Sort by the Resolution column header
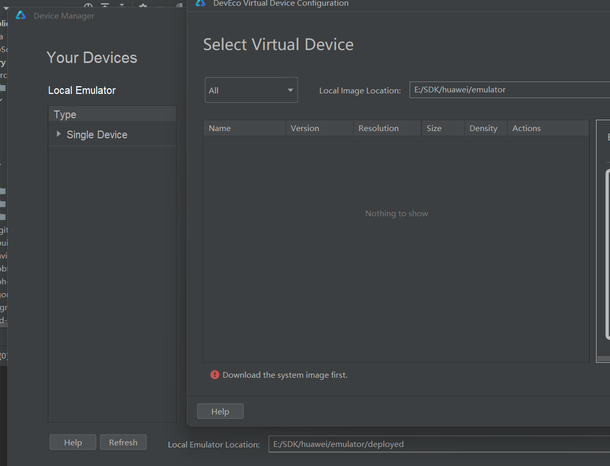This screenshot has width=610, height=466. [387, 128]
